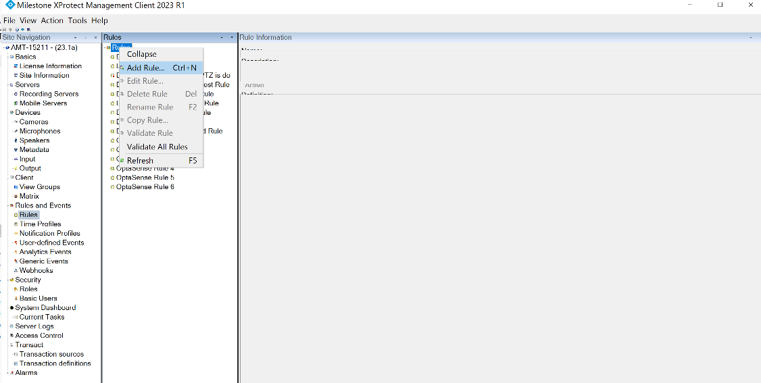Click the Notification Profiles icon
Screen dimensions: 761x383
(16, 233)
